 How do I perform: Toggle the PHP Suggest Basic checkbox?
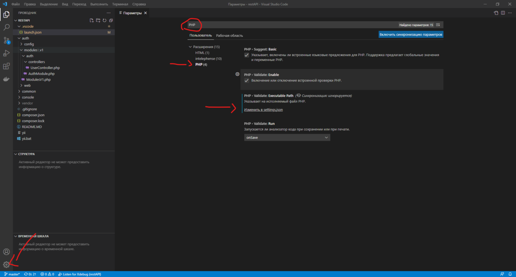246,55
